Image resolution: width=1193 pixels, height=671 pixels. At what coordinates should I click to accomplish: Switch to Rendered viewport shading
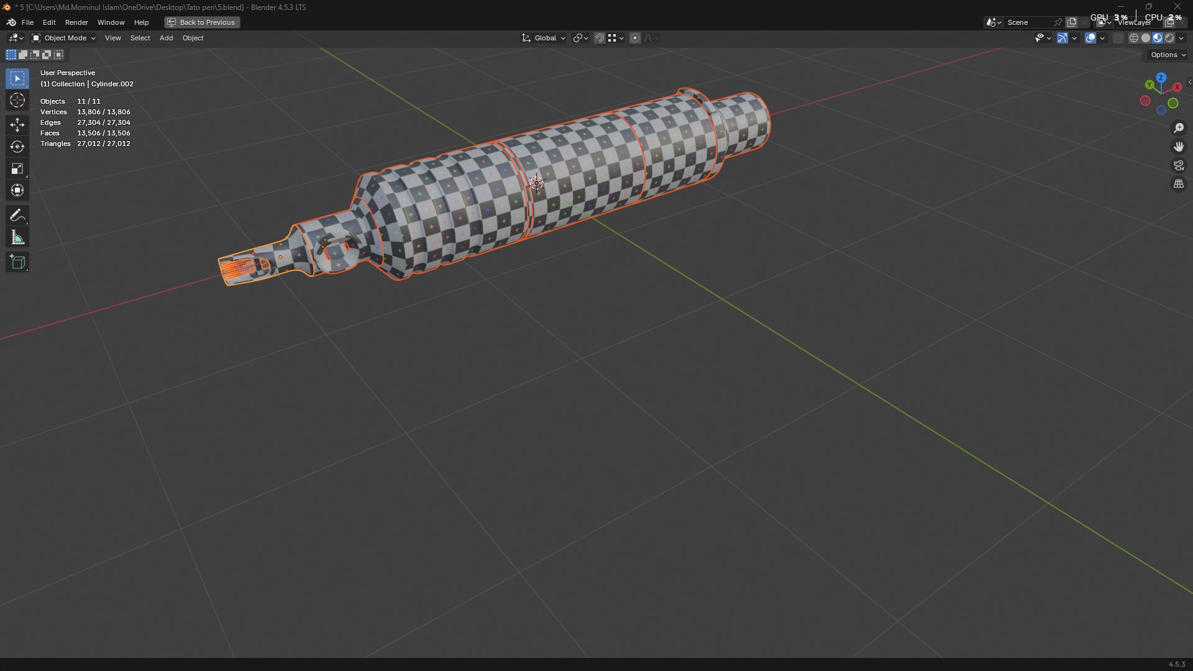[1169, 38]
